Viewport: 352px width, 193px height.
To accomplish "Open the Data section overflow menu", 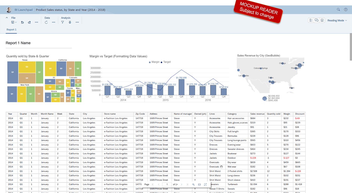I will [x=54, y=22].
